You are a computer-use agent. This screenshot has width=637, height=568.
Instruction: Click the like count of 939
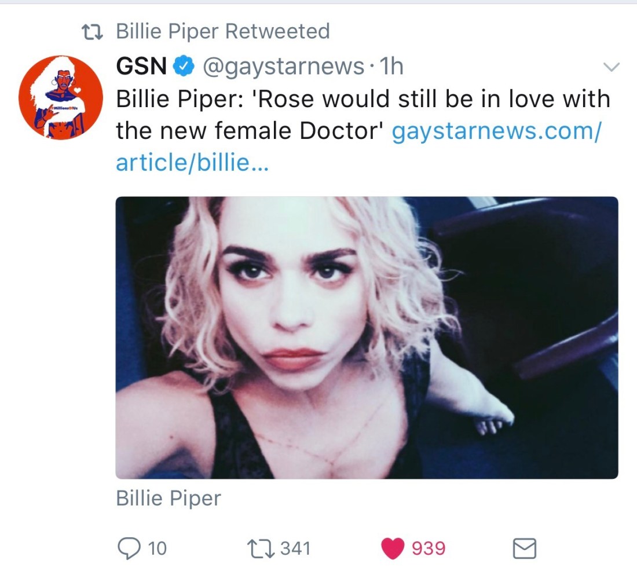[429, 548]
